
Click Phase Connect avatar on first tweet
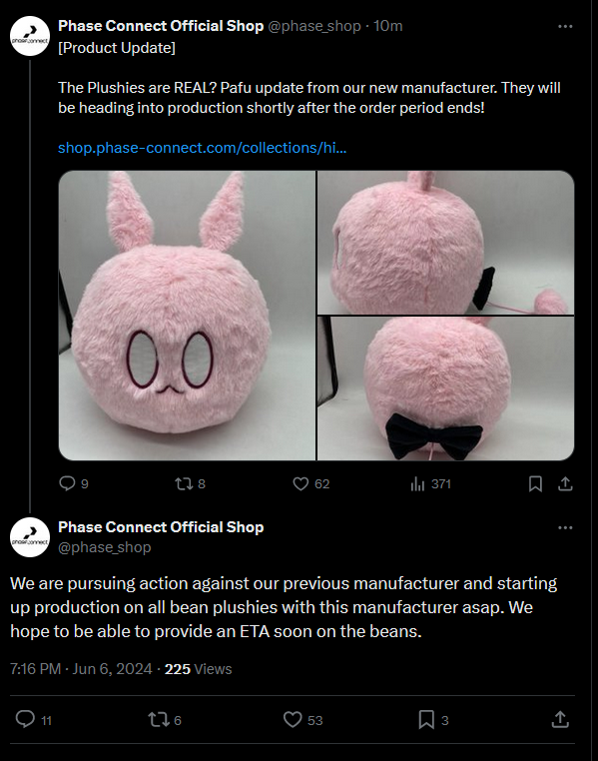30,36
